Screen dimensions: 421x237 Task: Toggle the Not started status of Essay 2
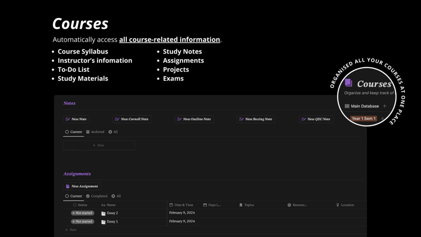83,213
